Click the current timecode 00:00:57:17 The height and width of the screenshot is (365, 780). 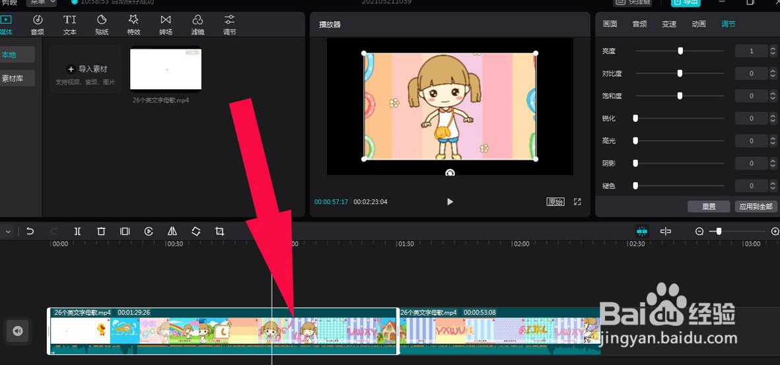click(x=332, y=202)
